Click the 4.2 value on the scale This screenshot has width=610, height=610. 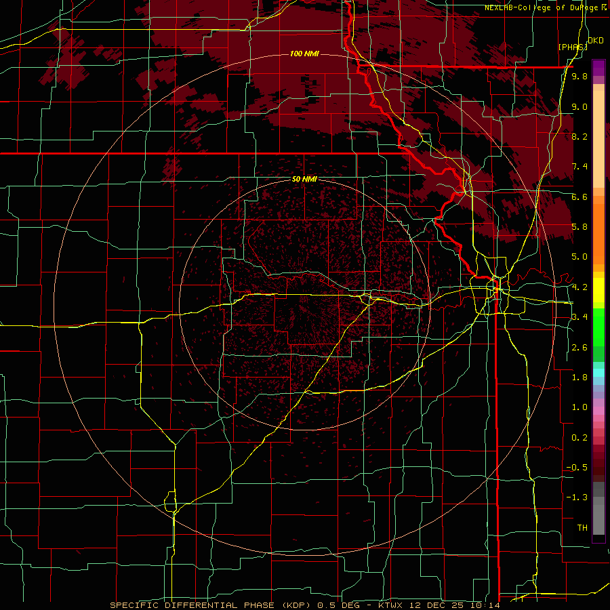tap(579, 287)
